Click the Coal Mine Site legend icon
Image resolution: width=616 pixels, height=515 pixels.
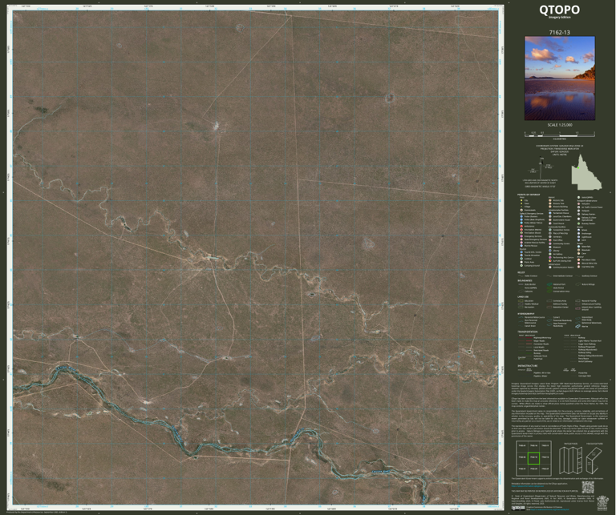[578, 267]
